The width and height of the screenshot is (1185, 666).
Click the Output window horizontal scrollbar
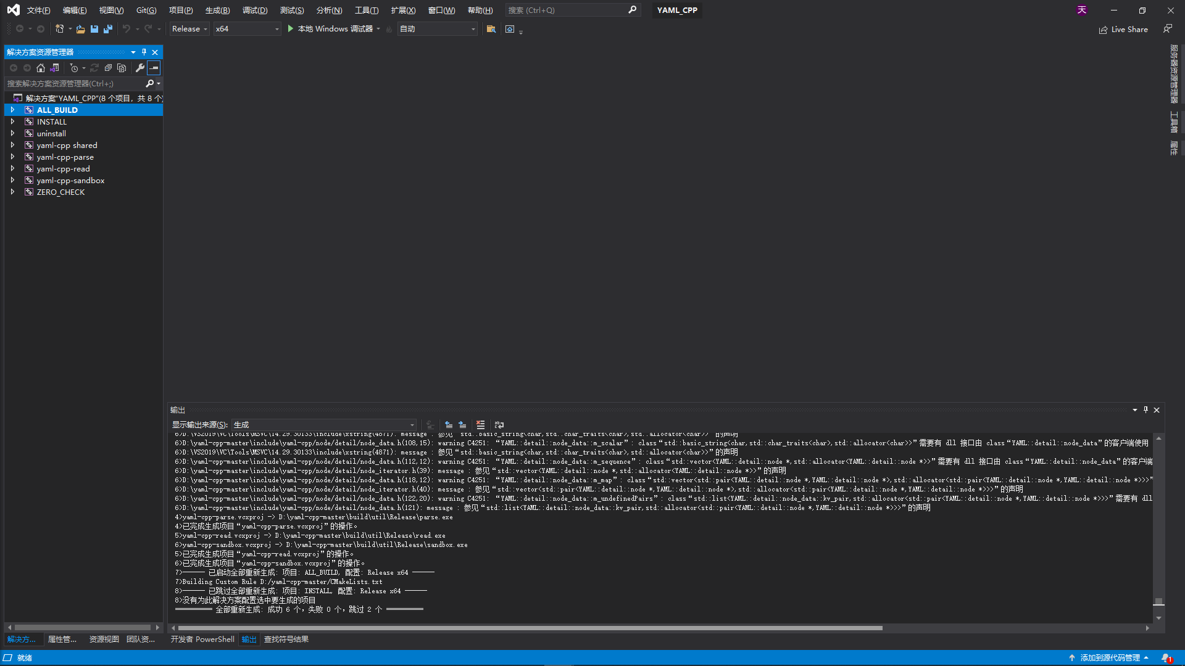click(x=531, y=628)
